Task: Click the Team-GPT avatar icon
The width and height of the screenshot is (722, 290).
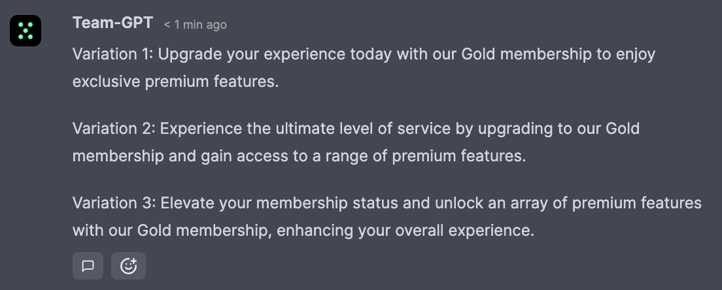Action: point(26,30)
